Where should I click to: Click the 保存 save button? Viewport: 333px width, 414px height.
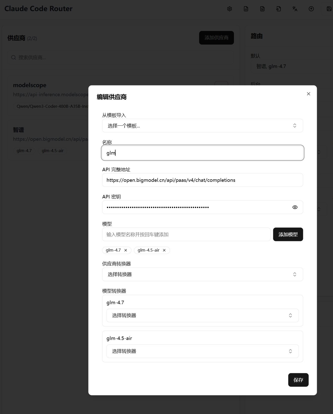coord(298,380)
